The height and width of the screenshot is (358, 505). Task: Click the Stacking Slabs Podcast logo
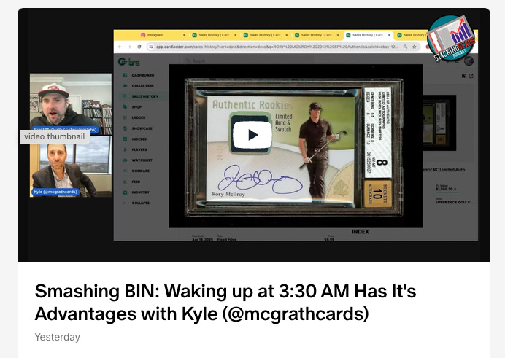[452, 39]
